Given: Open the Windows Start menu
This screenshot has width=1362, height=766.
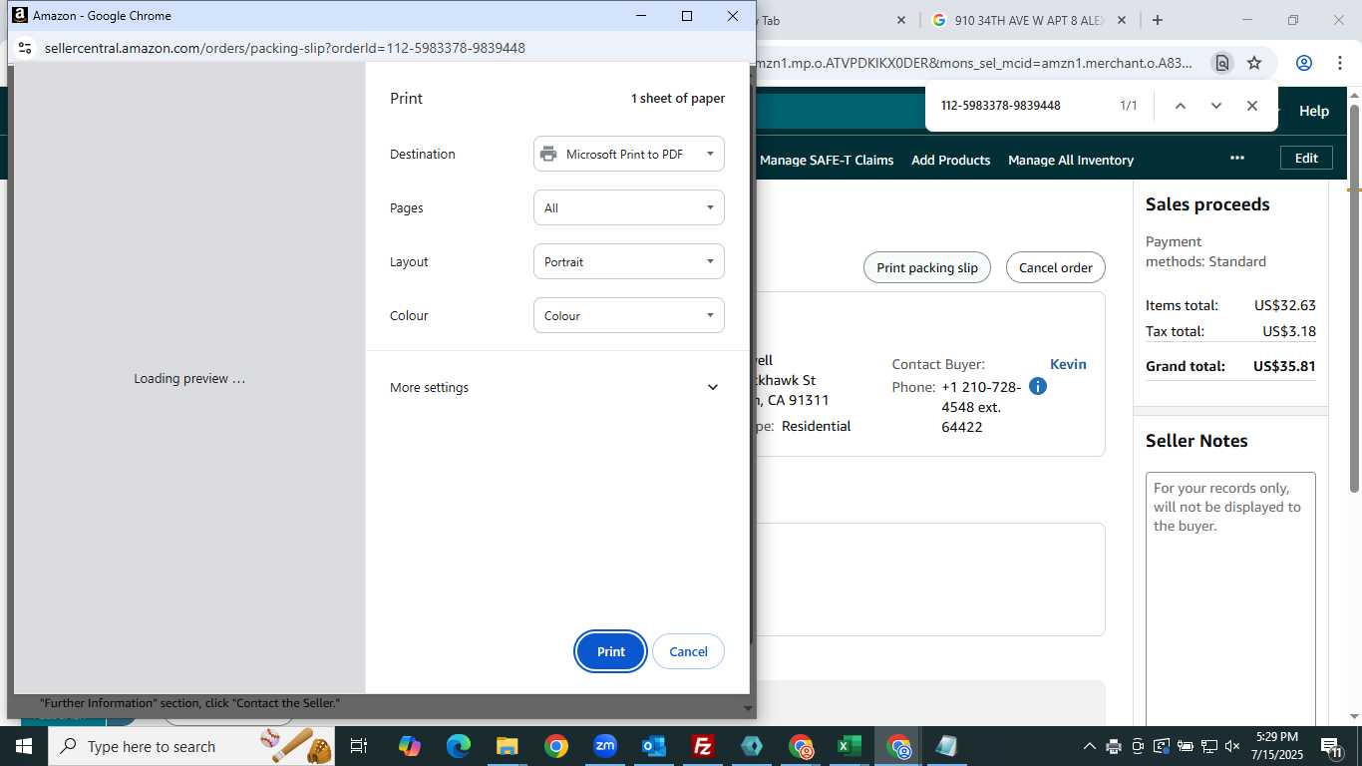Looking at the screenshot, I should (x=24, y=746).
